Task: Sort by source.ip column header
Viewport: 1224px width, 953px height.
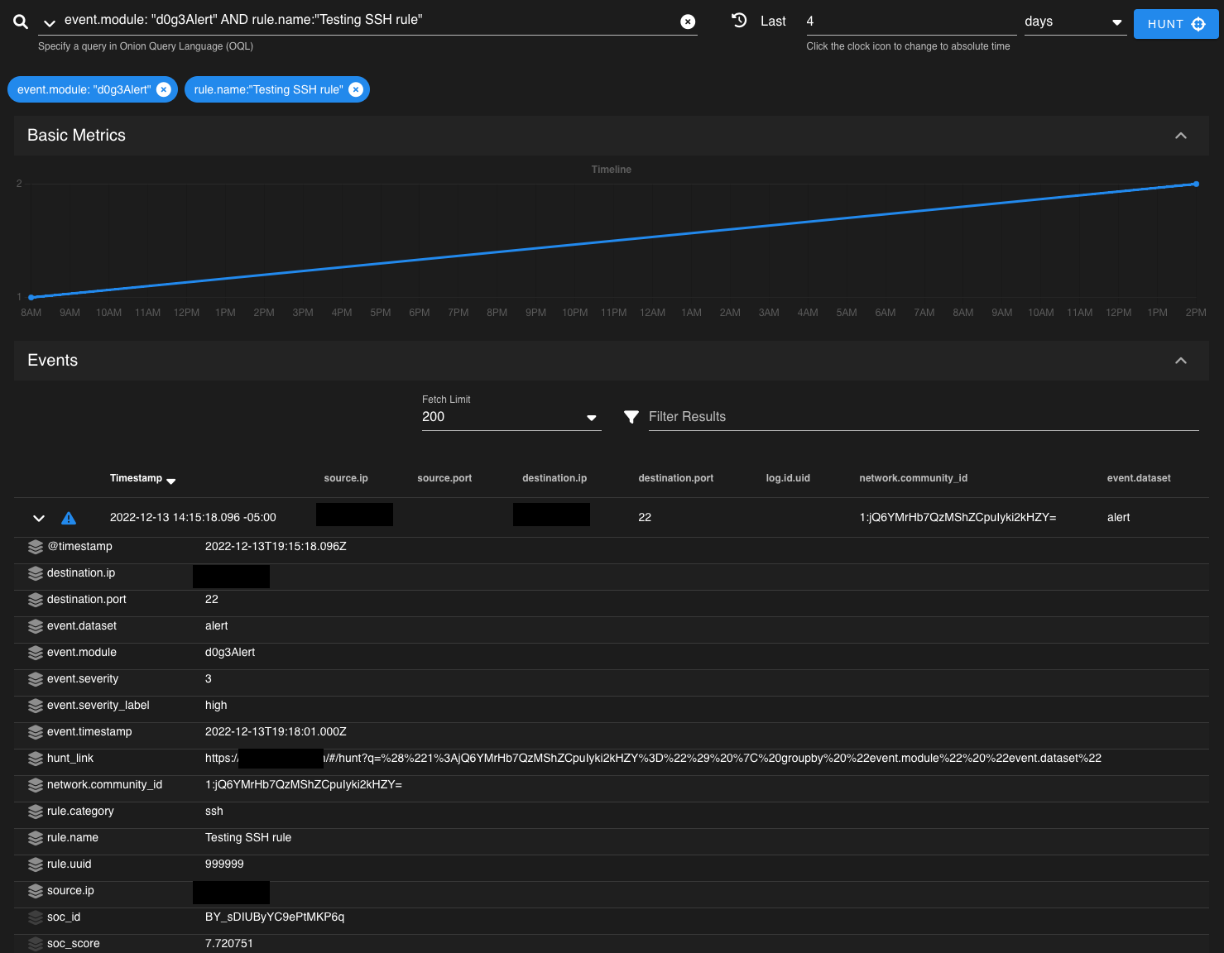Action: point(346,478)
